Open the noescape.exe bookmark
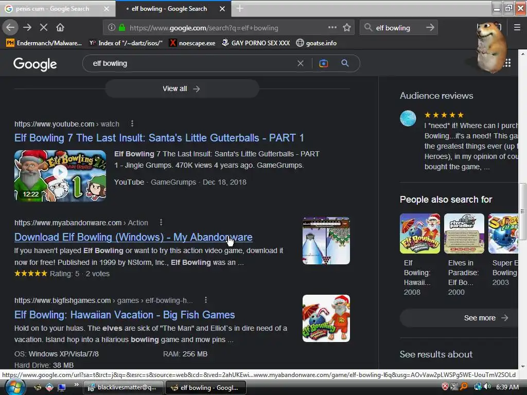Image resolution: width=527 pixels, height=395 pixels. (x=192, y=43)
